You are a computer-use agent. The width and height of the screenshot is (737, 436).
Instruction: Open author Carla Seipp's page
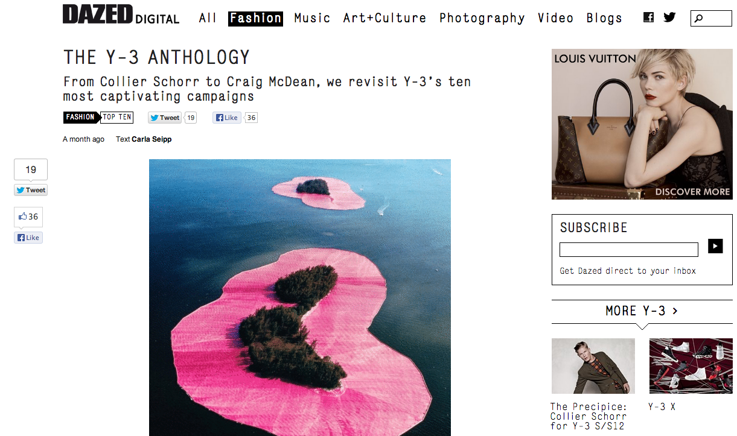152,139
